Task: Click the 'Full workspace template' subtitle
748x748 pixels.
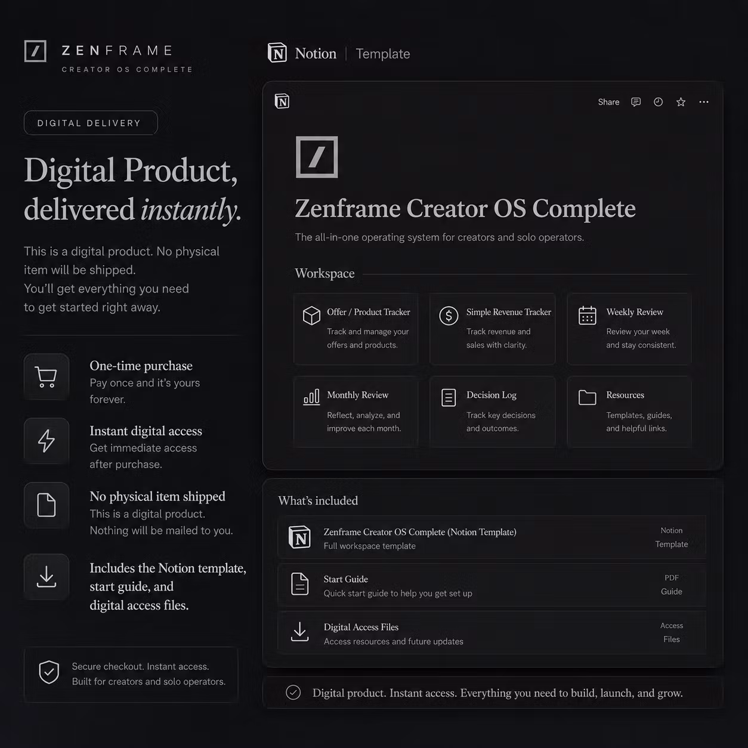Action: tap(370, 546)
